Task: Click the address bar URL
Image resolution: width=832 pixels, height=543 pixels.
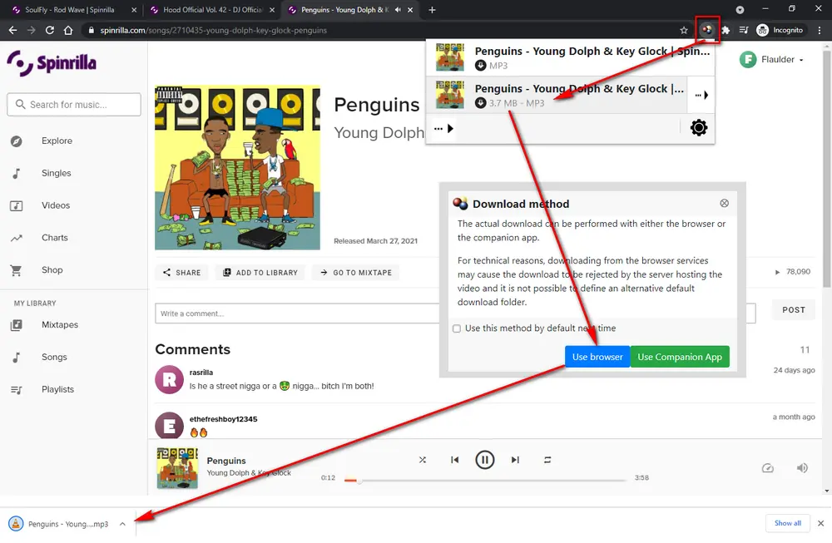Action: point(213,30)
